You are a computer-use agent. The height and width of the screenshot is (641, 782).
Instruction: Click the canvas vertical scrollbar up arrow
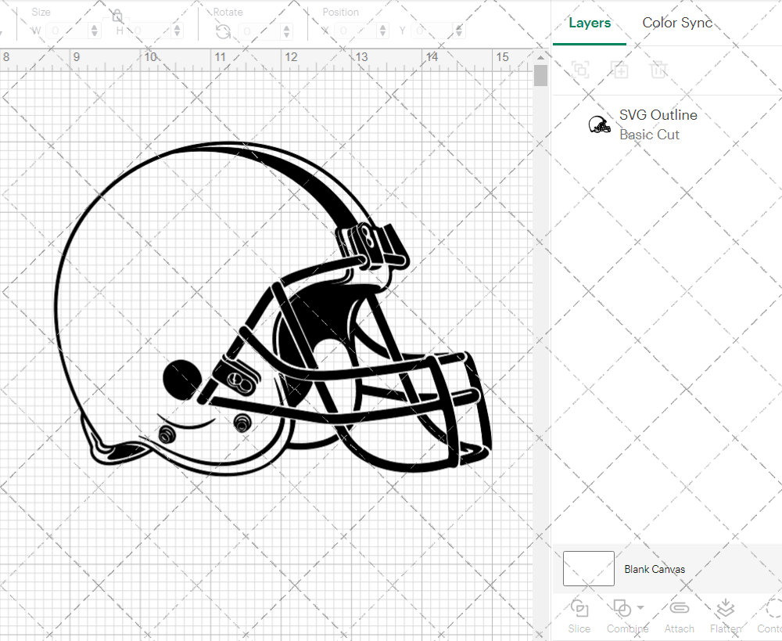click(x=540, y=58)
